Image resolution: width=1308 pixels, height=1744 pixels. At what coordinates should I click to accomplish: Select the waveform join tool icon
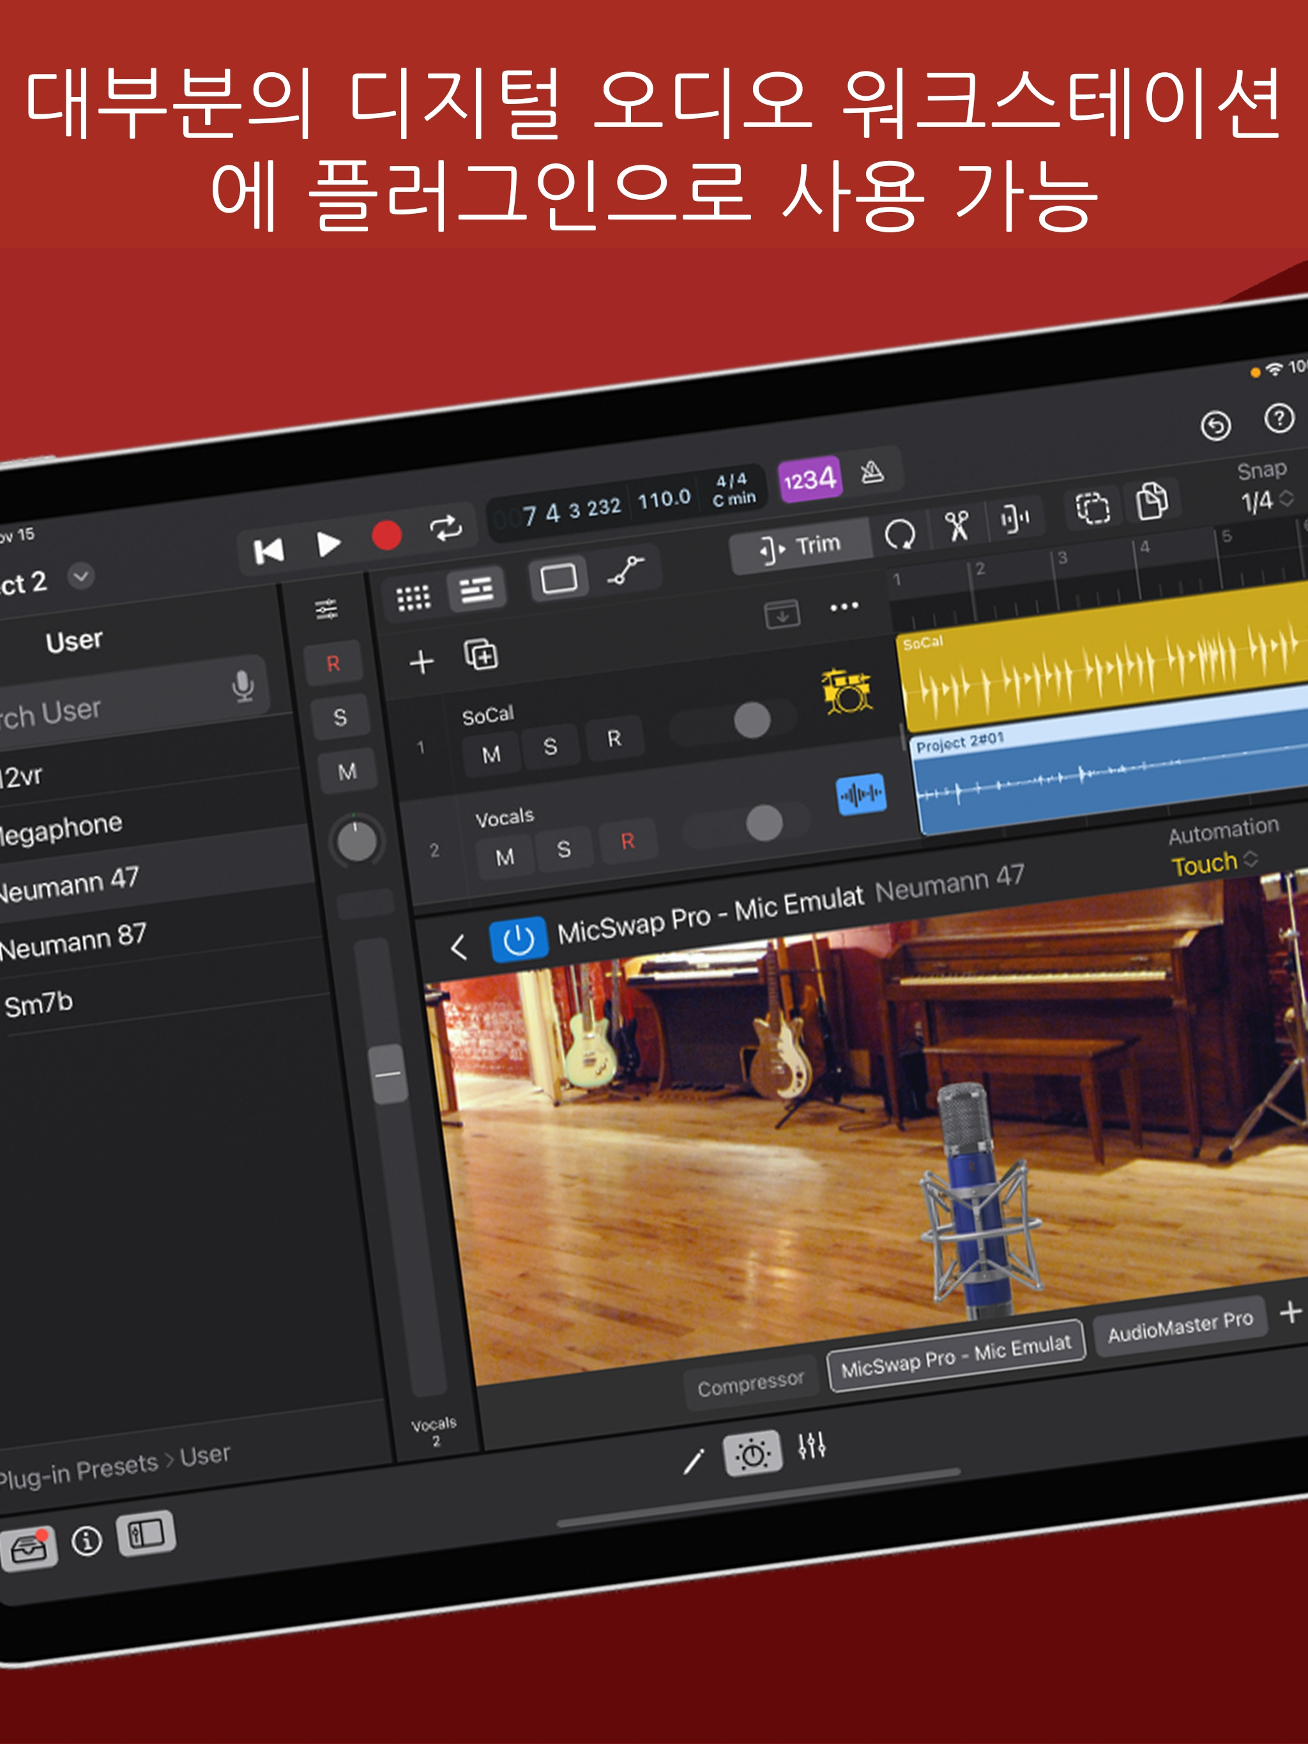pos(1014,518)
